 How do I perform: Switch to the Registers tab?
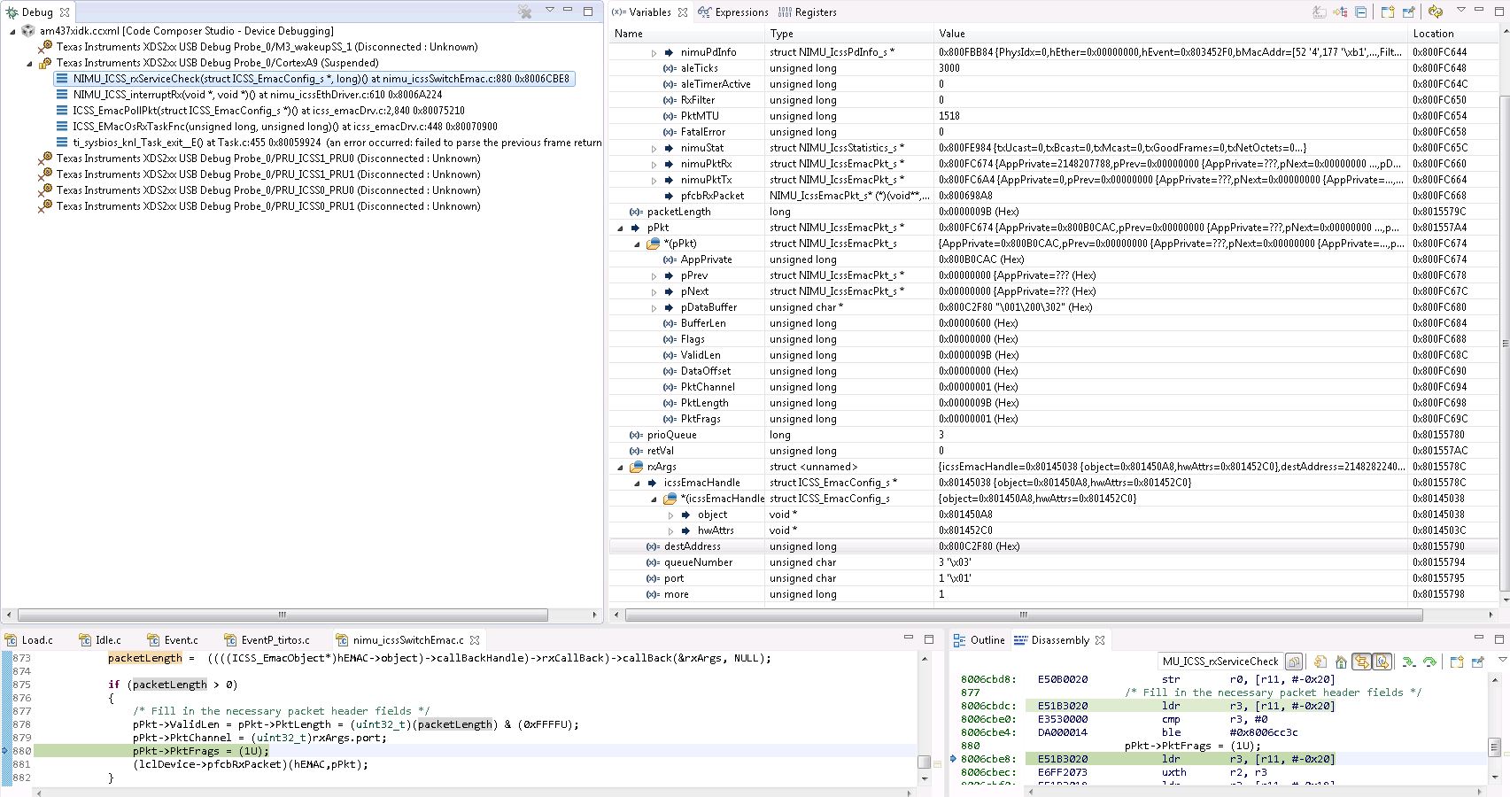pyautogui.click(x=807, y=12)
